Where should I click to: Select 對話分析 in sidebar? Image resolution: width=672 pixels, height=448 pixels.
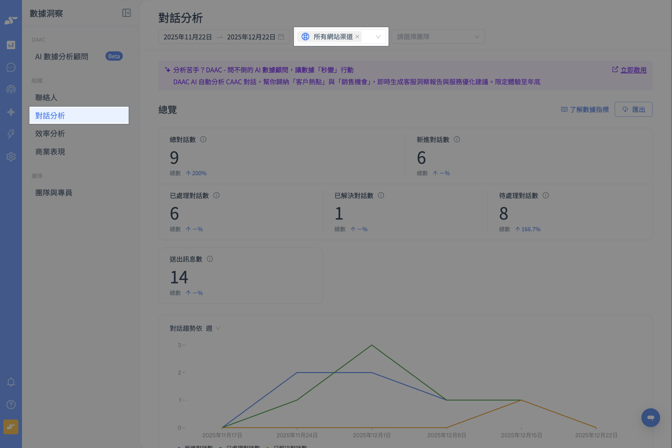[x=79, y=115]
